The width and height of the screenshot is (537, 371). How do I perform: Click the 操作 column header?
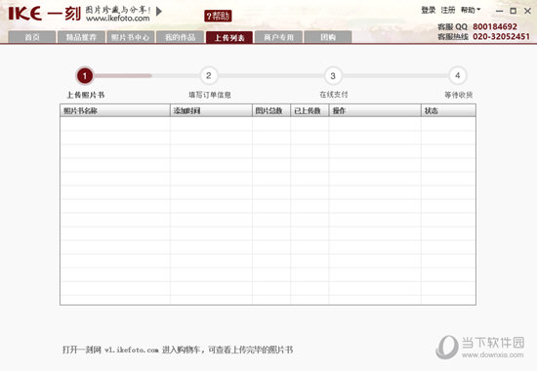375,110
